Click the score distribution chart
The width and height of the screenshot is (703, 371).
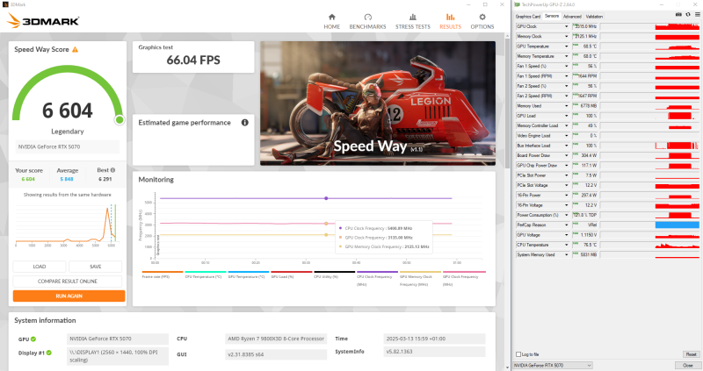(67, 224)
